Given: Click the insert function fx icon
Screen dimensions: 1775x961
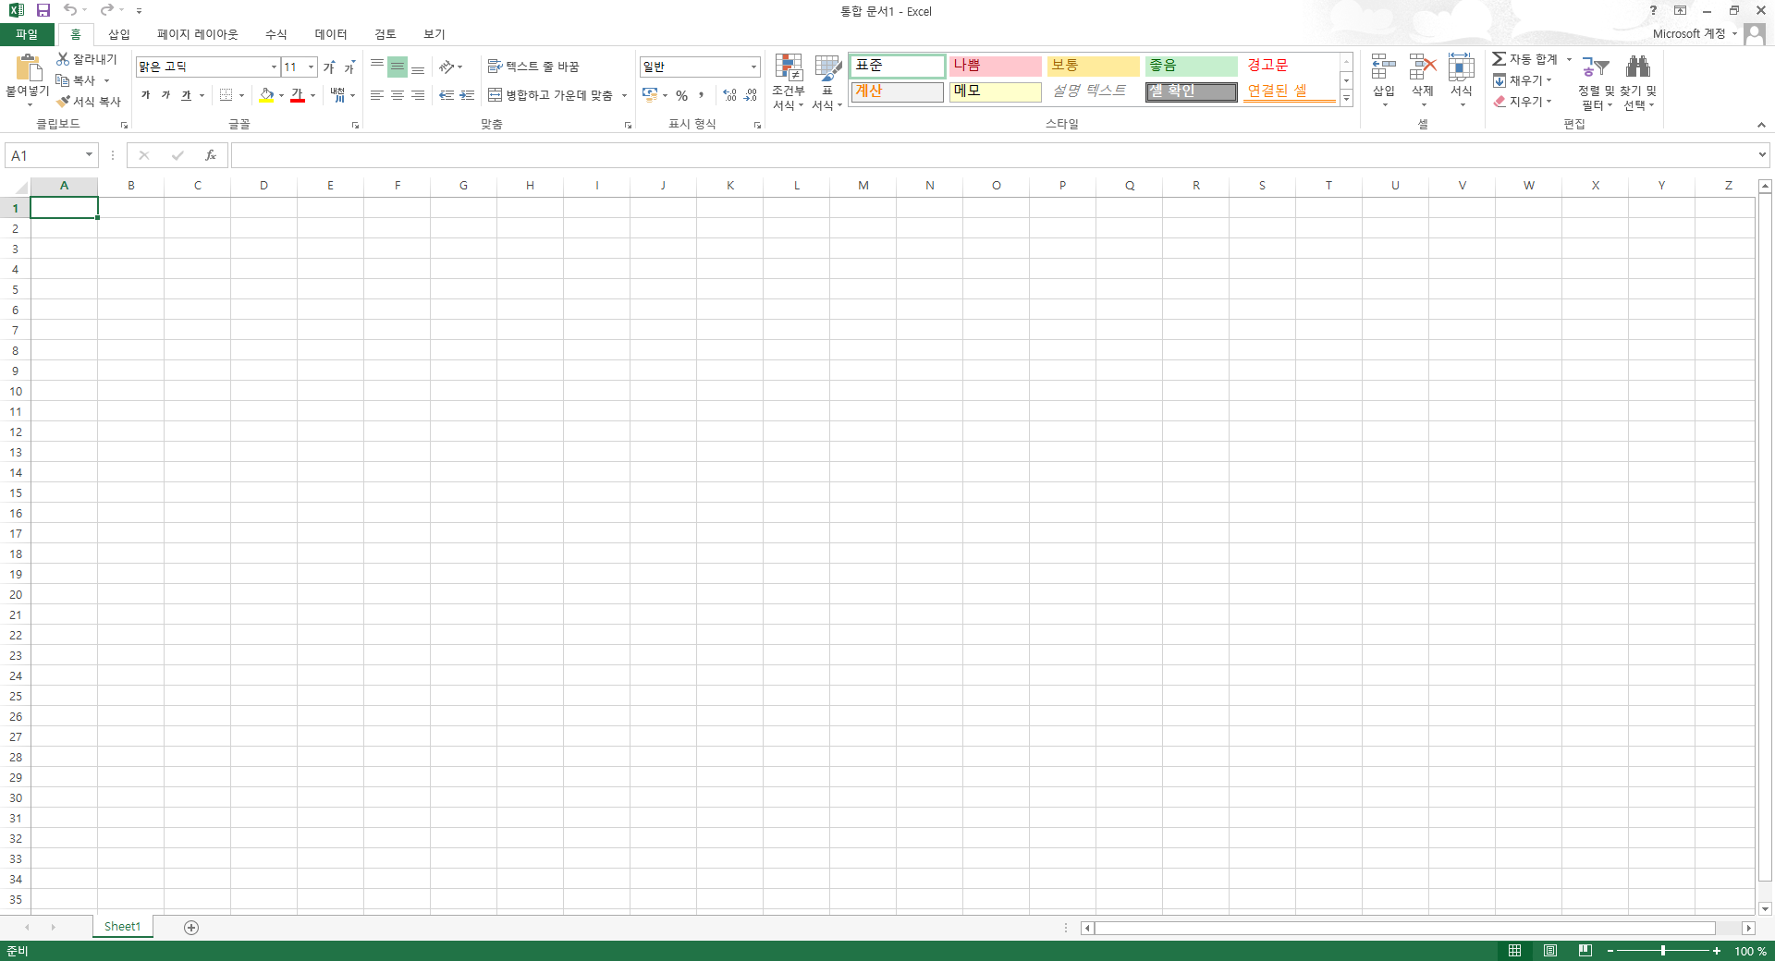Looking at the screenshot, I should coord(211,155).
